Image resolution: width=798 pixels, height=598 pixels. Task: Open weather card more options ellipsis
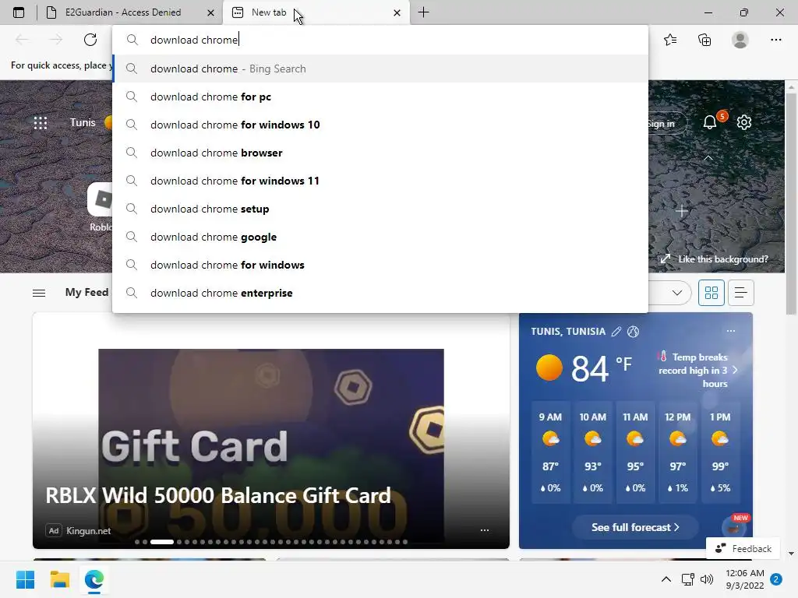731,331
